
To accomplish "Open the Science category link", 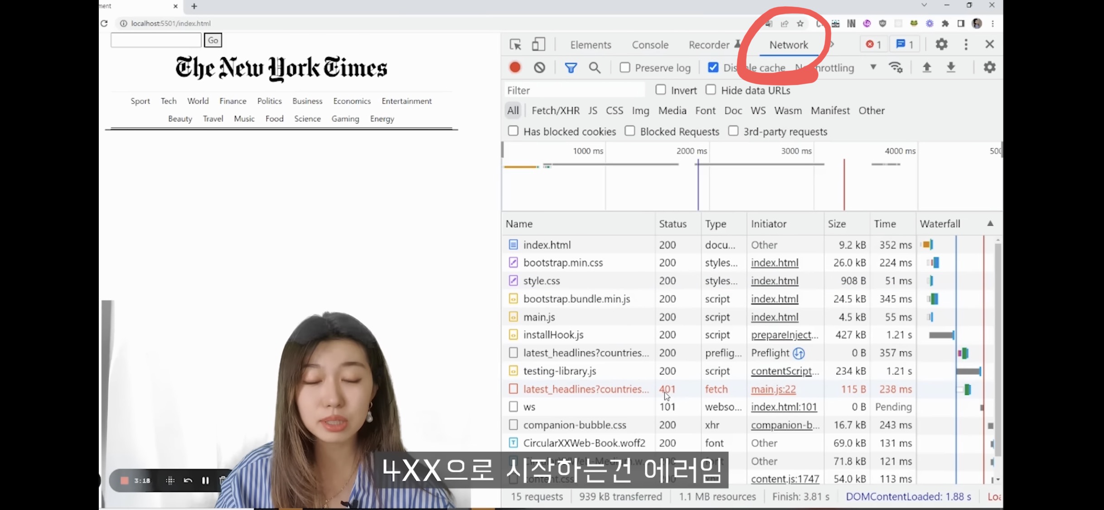I will 307,119.
